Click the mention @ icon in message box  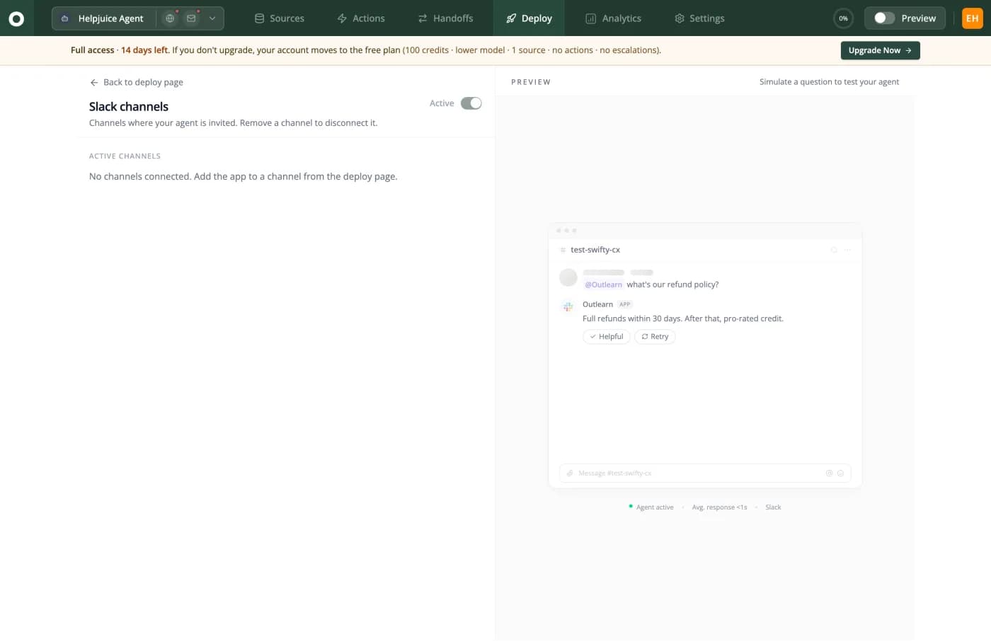[829, 473]
